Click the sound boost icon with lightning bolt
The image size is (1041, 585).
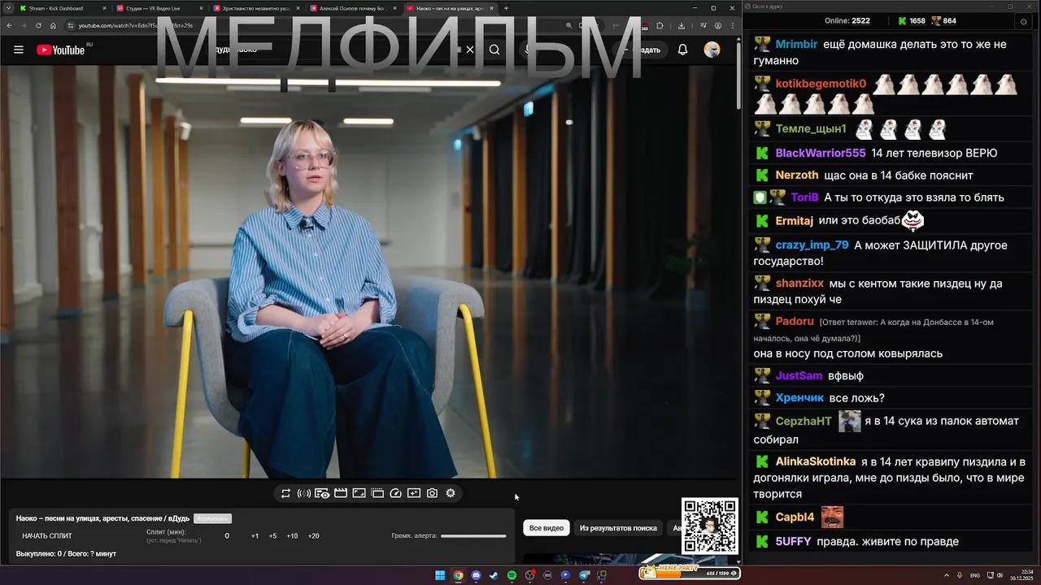pos(303,493)
